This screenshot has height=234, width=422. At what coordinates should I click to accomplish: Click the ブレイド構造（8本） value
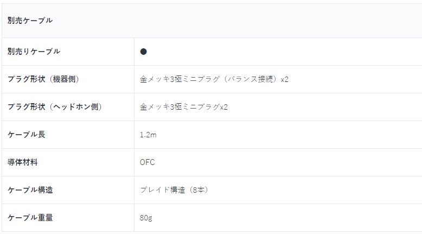[174, 190]
